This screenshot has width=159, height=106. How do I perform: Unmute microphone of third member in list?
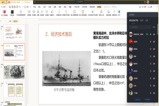(151, 49)
